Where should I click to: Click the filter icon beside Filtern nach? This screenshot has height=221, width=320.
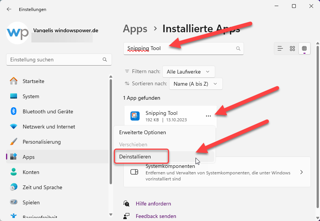[x=127, y=71]
